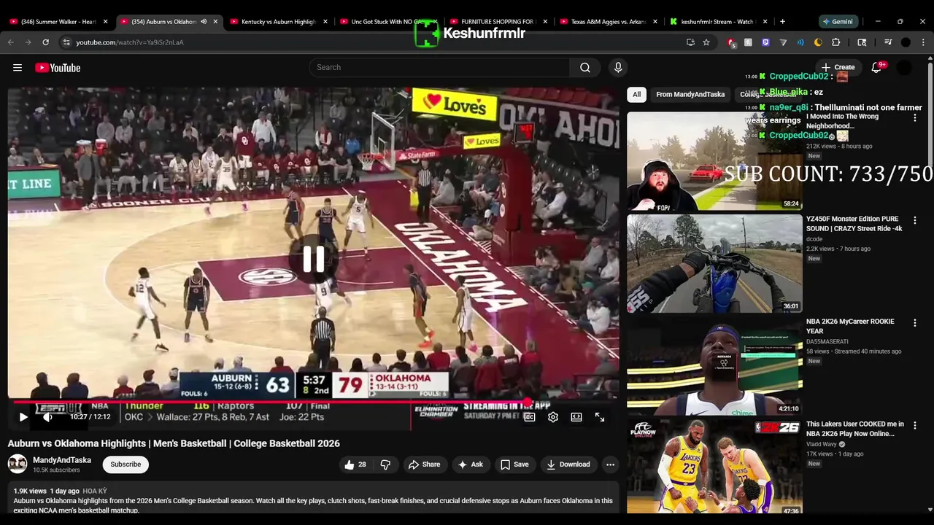The image size is (934, 525).
Task: Click the DASSMASERATI channel name
Action: click(x=827, y=341)
